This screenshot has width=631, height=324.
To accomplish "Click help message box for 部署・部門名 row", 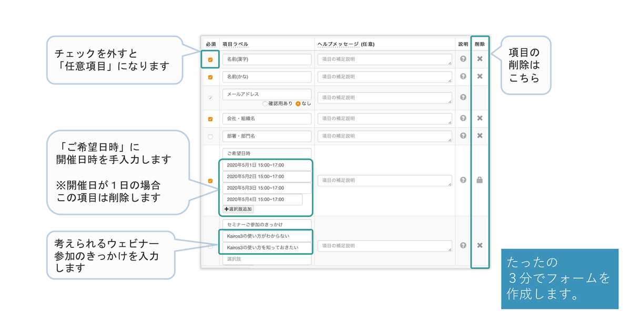I will coord(384,136).
